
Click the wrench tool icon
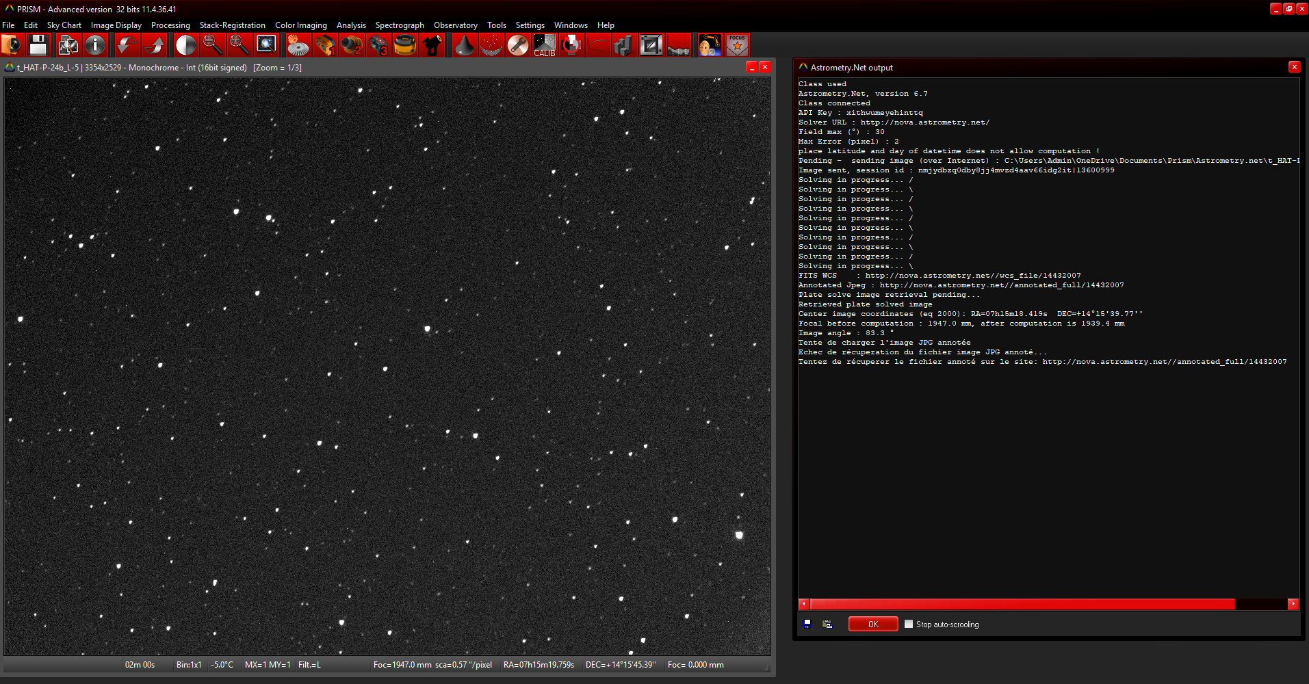pyautogui.click(x=518, y=45)
